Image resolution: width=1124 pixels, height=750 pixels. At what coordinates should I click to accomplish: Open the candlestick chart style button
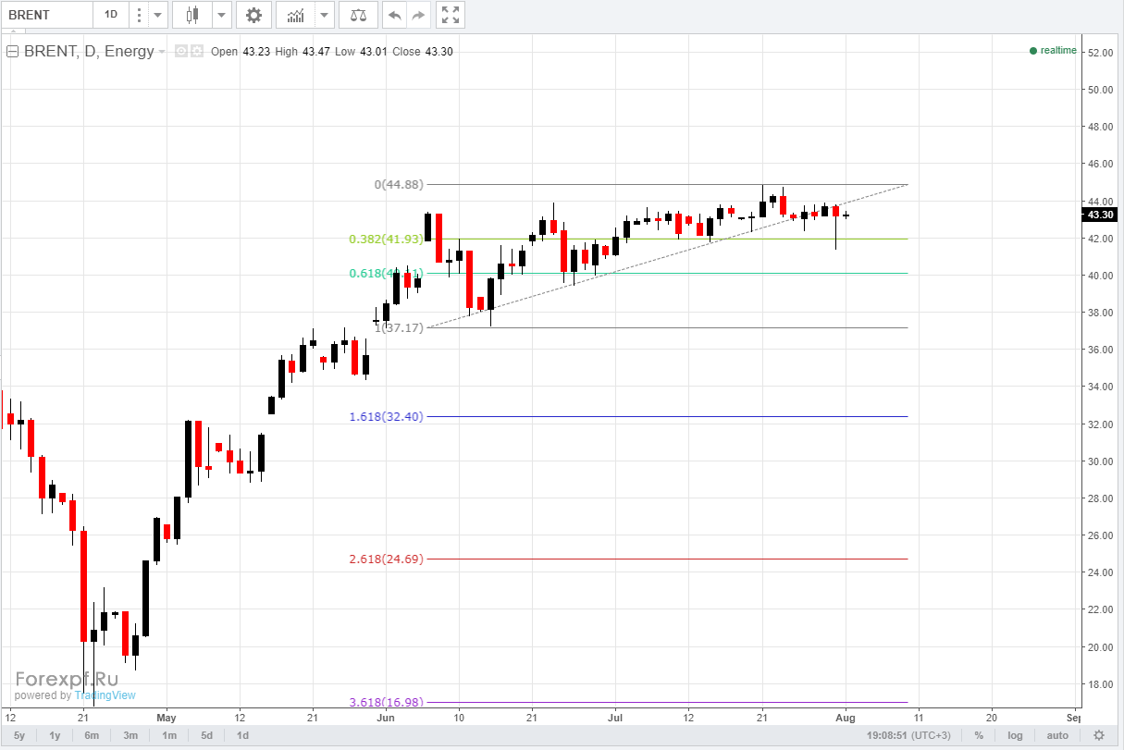point(192,15)
